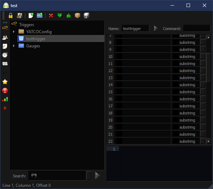Click the small square button in row 15
Image resolution: width=213 pixels, height=189 pixels.
click(x=203, y=92)
